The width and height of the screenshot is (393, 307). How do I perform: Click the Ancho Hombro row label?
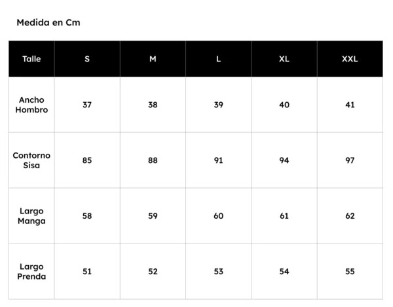[31, 105]
